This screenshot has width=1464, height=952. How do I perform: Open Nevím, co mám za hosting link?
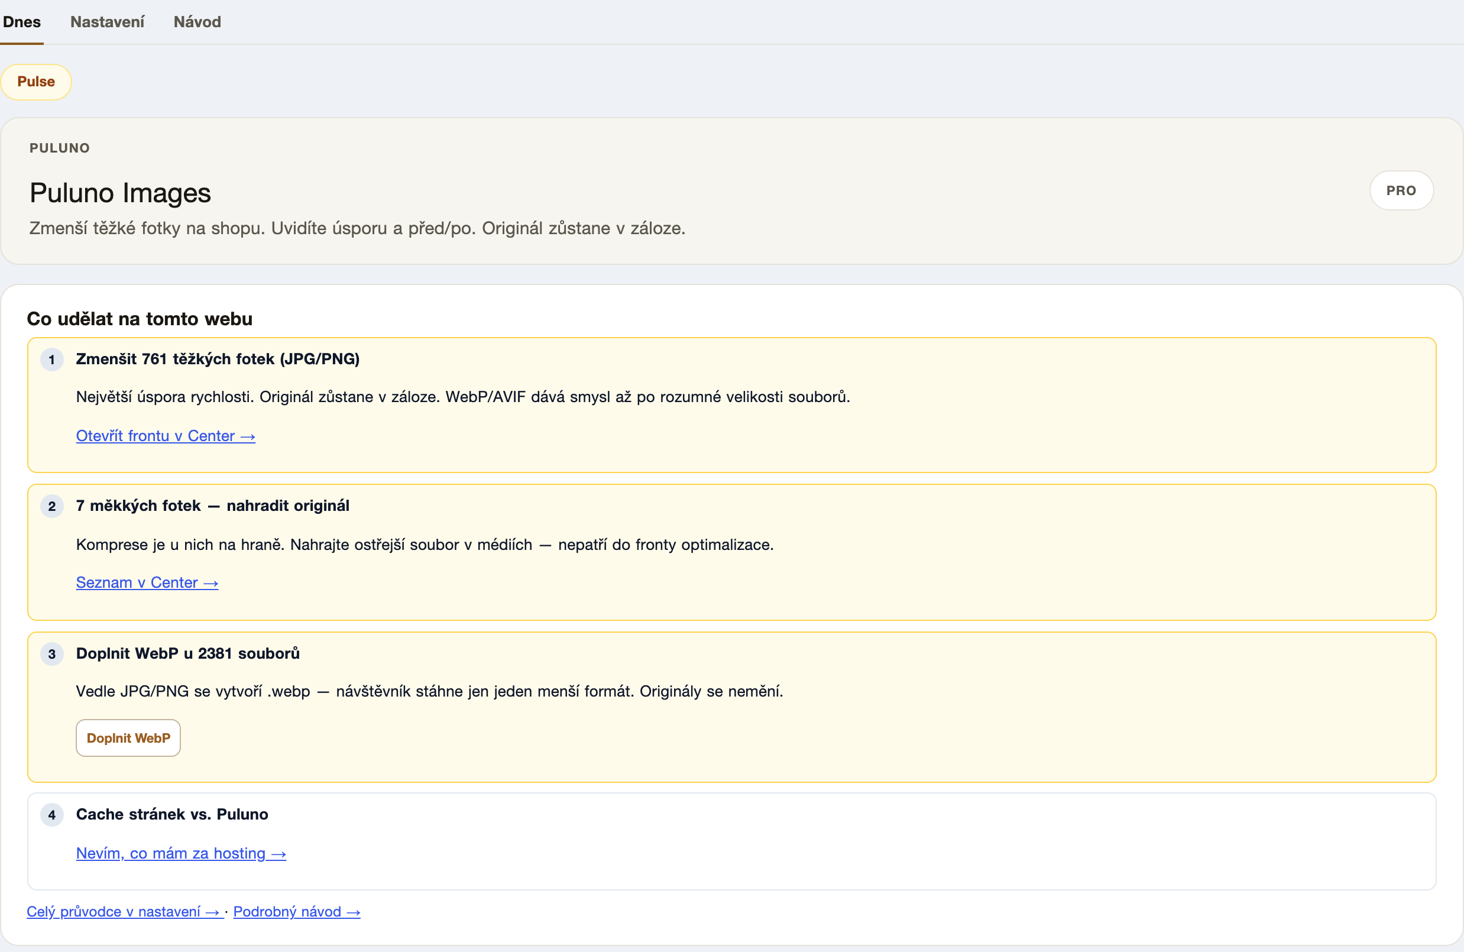point(181,853)
